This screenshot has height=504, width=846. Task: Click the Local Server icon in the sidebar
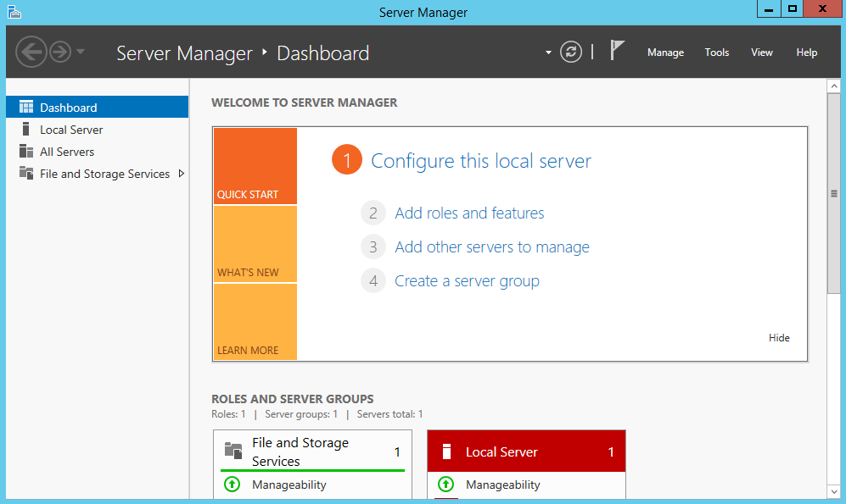26,129
